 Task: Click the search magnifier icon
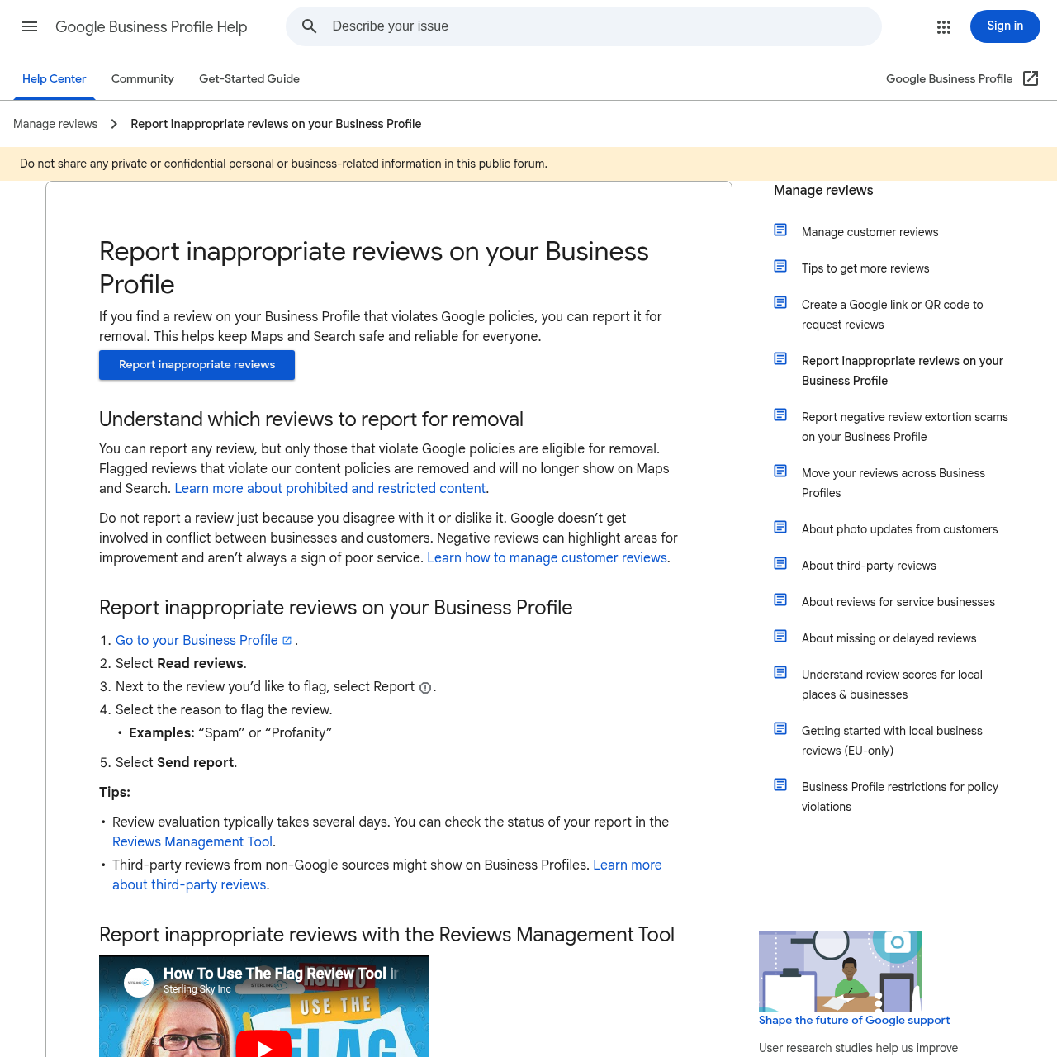coord(310,26)
